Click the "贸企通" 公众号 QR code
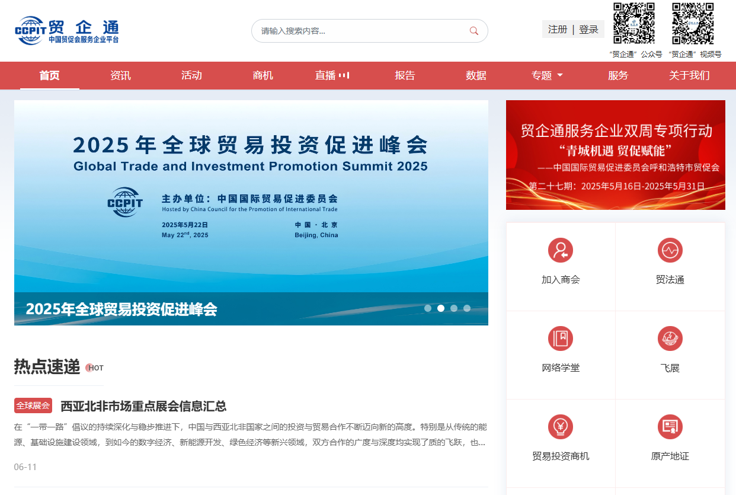 [x=634, y=24]
